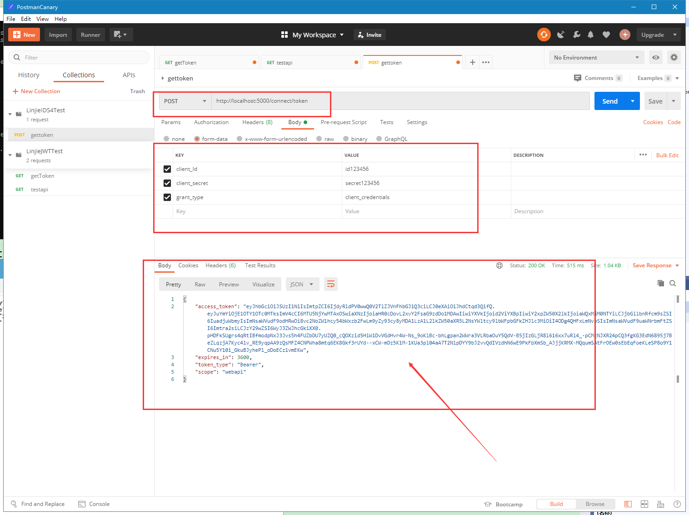Click the copy response icon
Screen dimensions: 689x515
pos(660,283)
